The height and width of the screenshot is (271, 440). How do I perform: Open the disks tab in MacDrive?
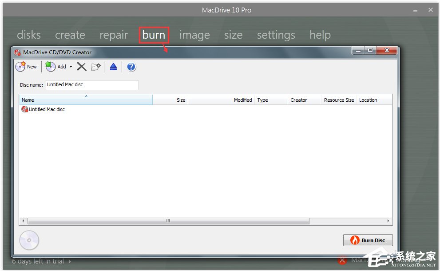(28, 35)
